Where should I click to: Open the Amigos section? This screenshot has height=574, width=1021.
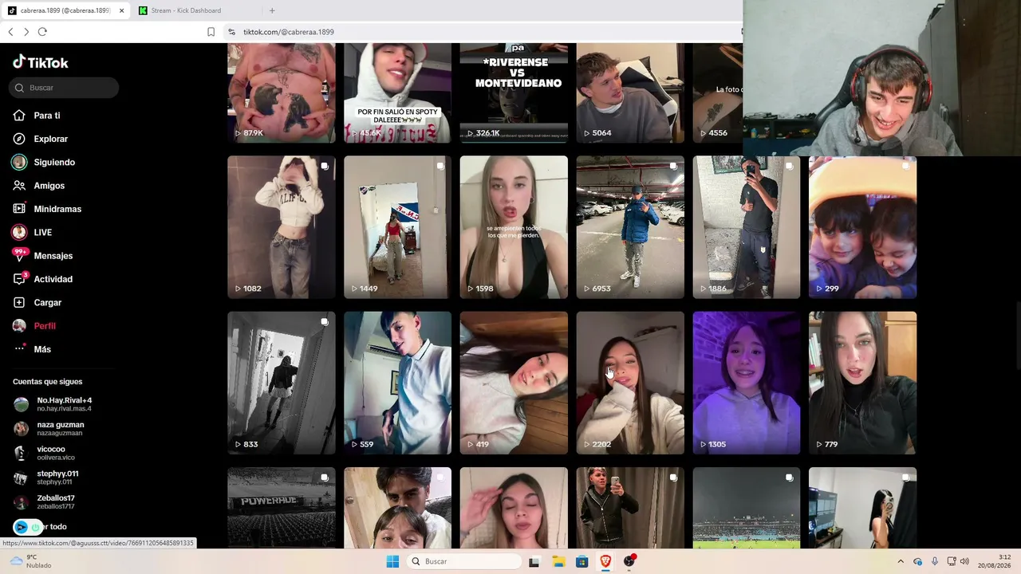pyautogui.click(x=39, y=186)
